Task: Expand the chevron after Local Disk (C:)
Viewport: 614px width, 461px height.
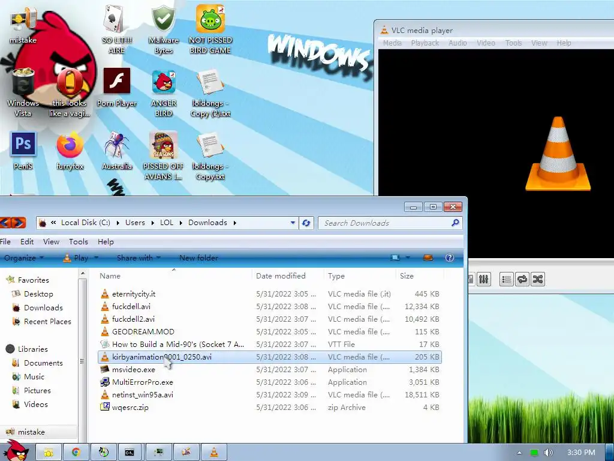Action: 118,223
